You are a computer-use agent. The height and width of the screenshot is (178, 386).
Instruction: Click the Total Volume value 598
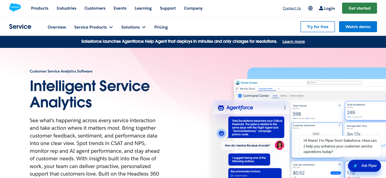tap(297, 114)
